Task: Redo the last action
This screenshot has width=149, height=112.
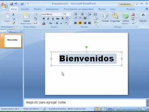Action: click(x=22, y=4)
